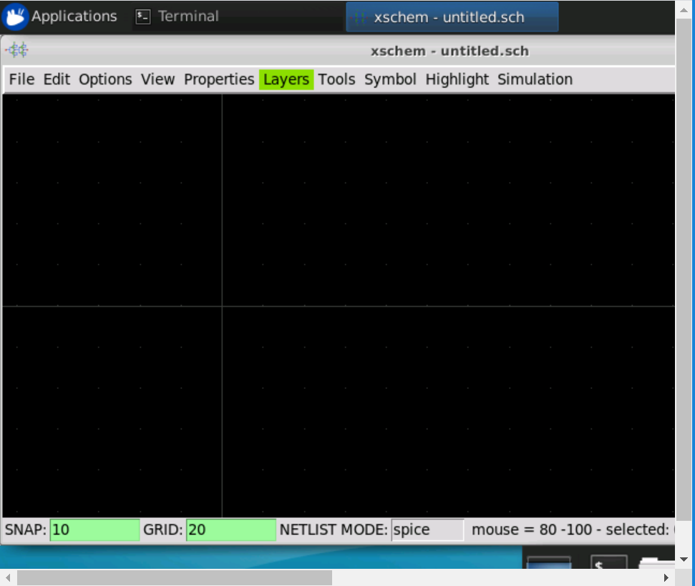Open the Edit menu

[56, 80]
